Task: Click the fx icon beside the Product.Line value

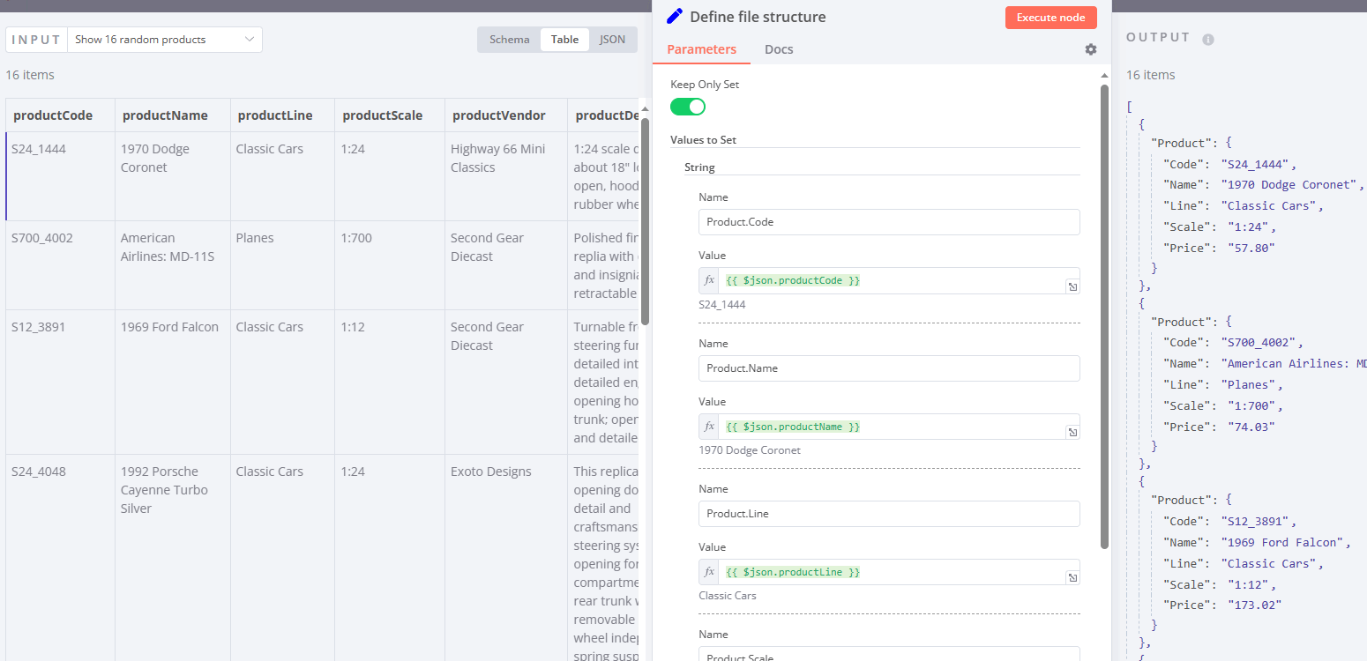Action: click(x=708, y=571)
